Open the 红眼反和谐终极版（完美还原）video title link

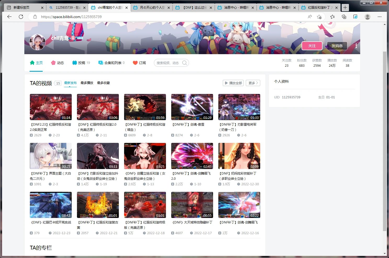pos(145,225)
